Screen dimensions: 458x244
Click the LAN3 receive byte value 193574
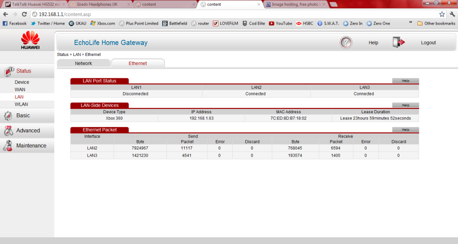pyautogui.click(x=295, y=155)
